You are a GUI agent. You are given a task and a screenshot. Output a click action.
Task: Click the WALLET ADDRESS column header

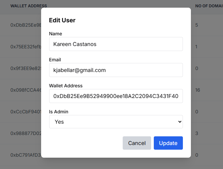[28, 6]
